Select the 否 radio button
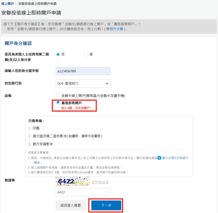The height and width of the screenshot is (213, 218). 58,54
